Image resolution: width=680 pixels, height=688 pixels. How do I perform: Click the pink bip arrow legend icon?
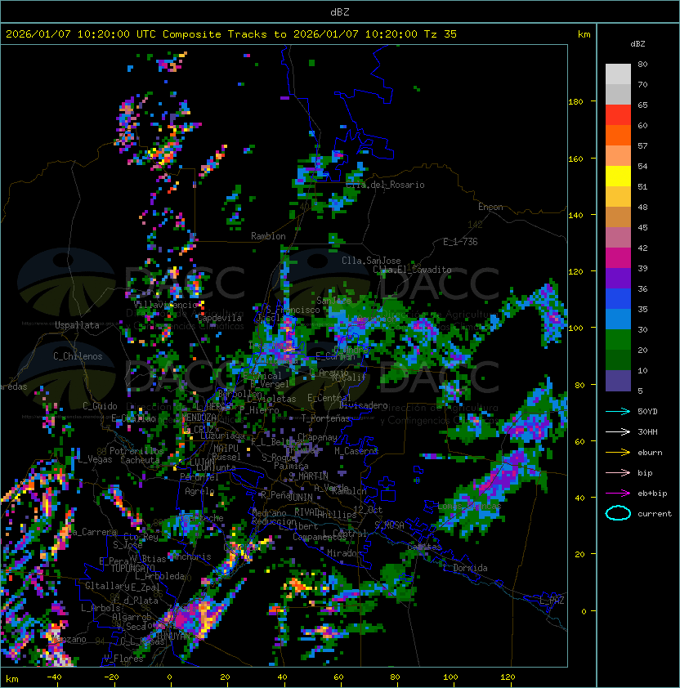(618, 472)
